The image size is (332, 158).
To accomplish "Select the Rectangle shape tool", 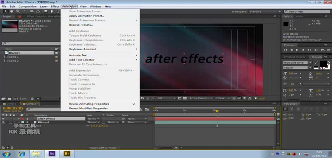I will pyautogui.click(x=46, y=11).
